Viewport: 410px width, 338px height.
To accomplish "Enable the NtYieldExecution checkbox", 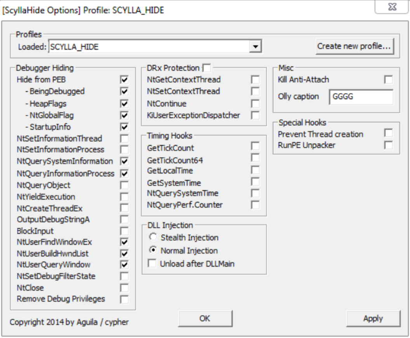I will (124, 197).
